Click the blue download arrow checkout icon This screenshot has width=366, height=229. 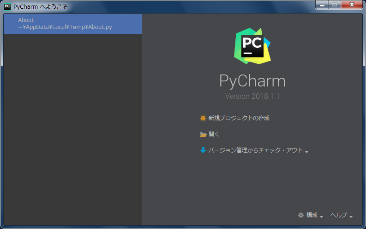pos(203,150)
